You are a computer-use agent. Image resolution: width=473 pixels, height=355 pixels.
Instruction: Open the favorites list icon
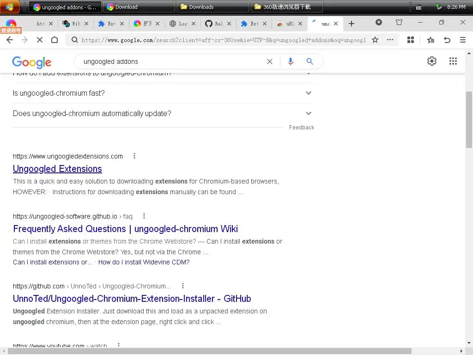(x=431, y=40)
